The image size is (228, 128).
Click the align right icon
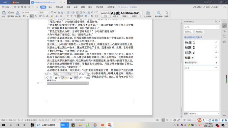point(75,16)
